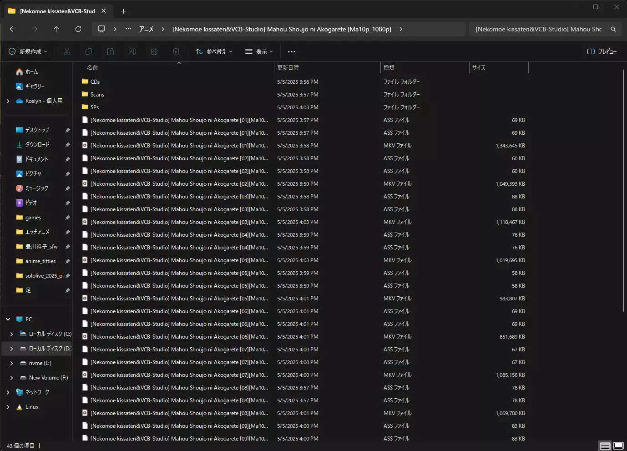Open the games pinned folder
The height and width of the screenshot is (451, 627).
[x=29, y=218]
